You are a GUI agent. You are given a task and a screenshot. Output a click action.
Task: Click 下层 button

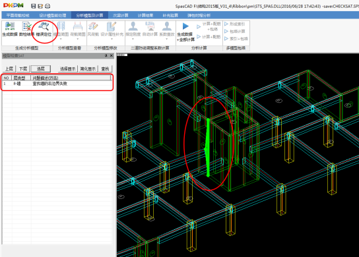[x=23, y=69]
